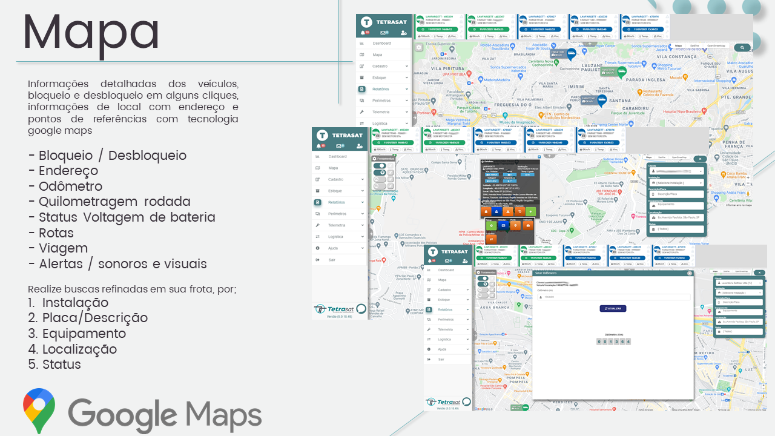Screen dimensions: 775x436
Task: Close the Setar Odômetro dialog
Action: click(689, 273)
